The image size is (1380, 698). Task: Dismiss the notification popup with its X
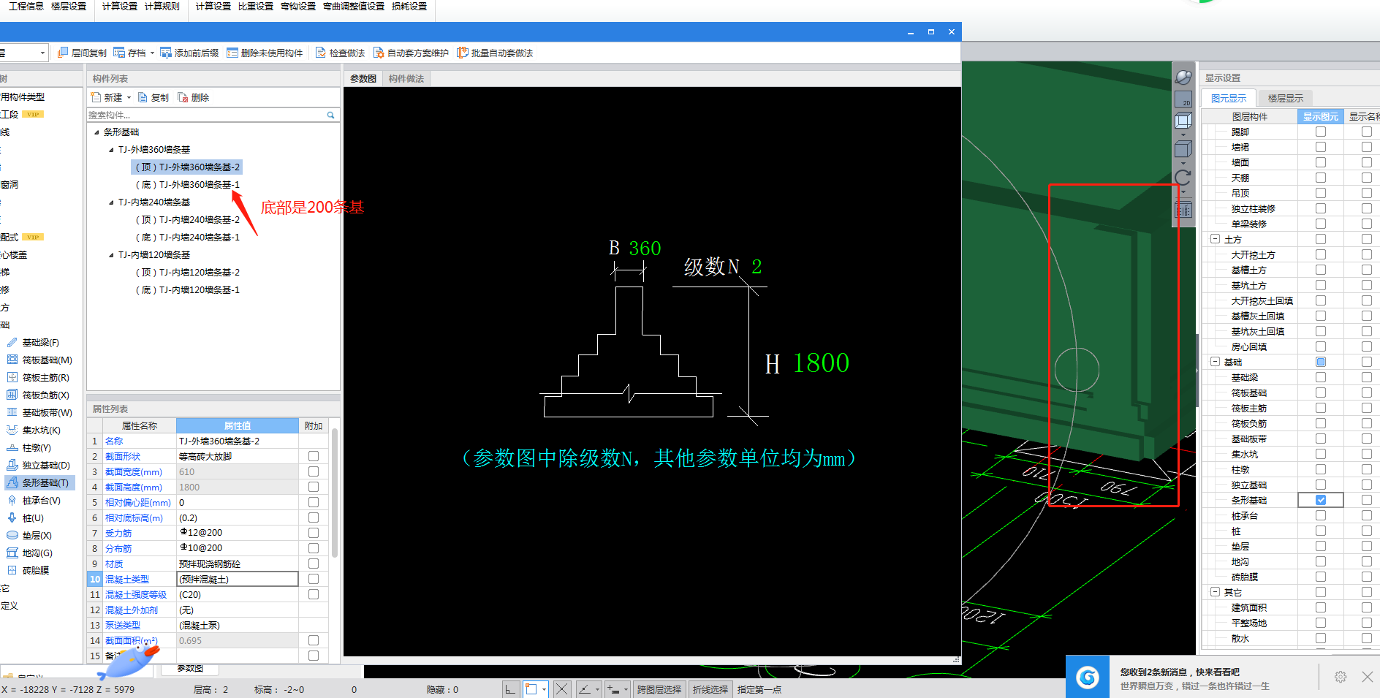1367,677
